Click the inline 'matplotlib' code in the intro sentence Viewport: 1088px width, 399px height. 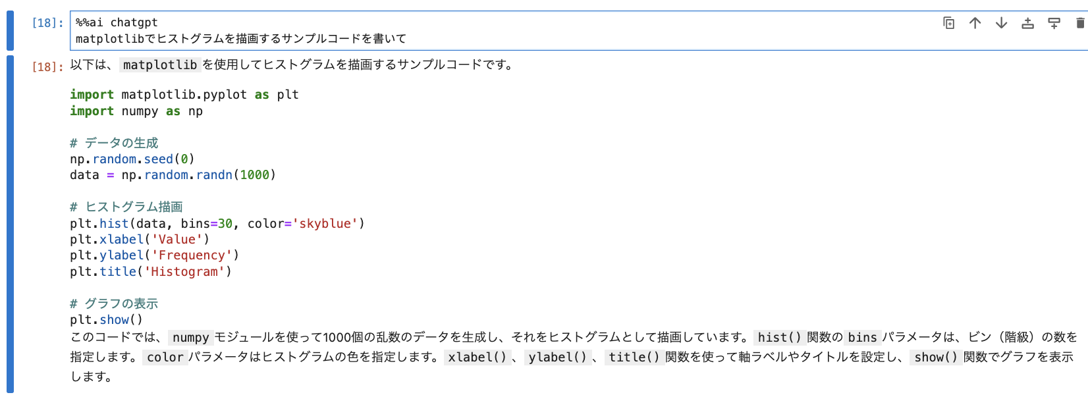pyautogui.click(x=160, y=65)
